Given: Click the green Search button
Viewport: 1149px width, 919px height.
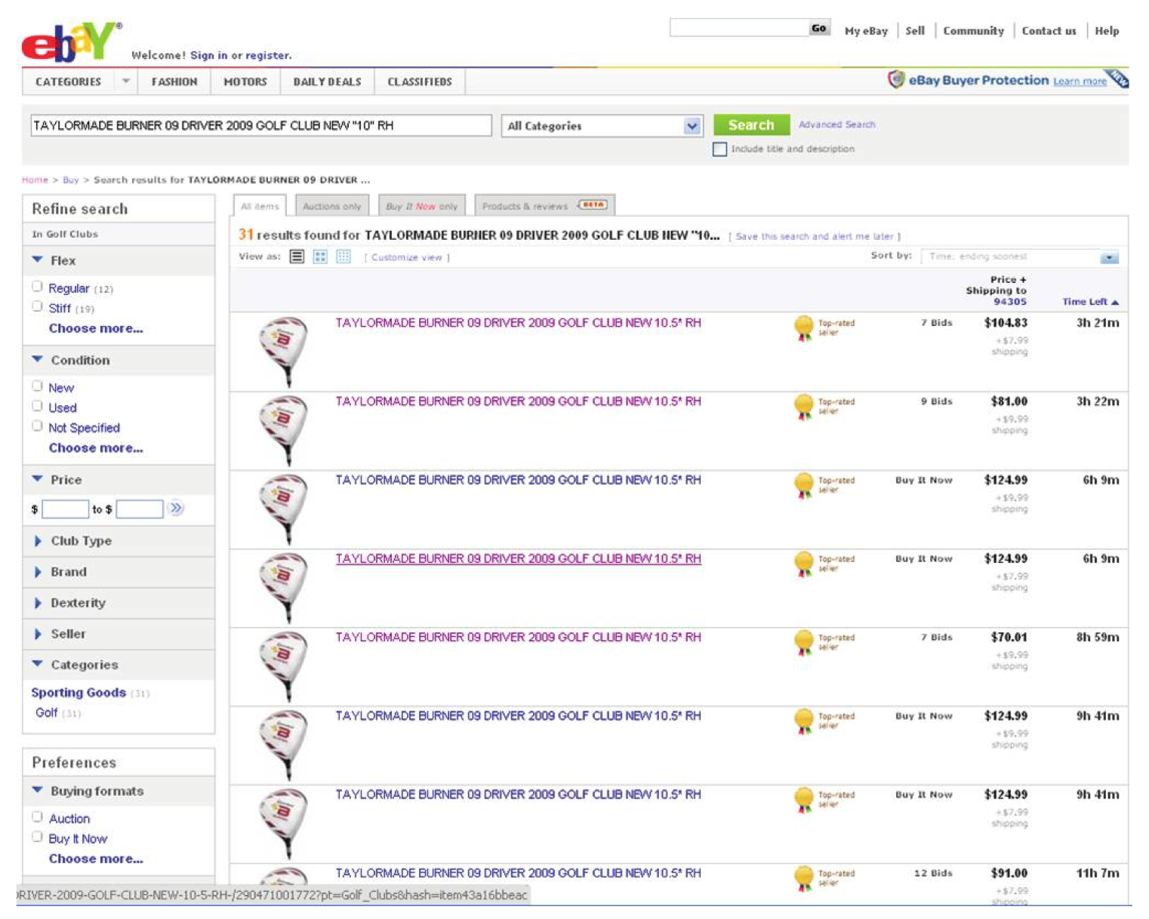Looking at the screenshot, I should (751, 124).
